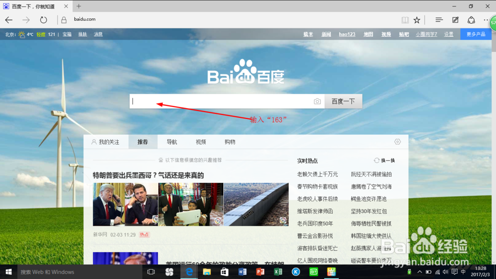This screenshot has width=496, height=279.
Task: Open the 糯米 link
Action: click(308, 34)
